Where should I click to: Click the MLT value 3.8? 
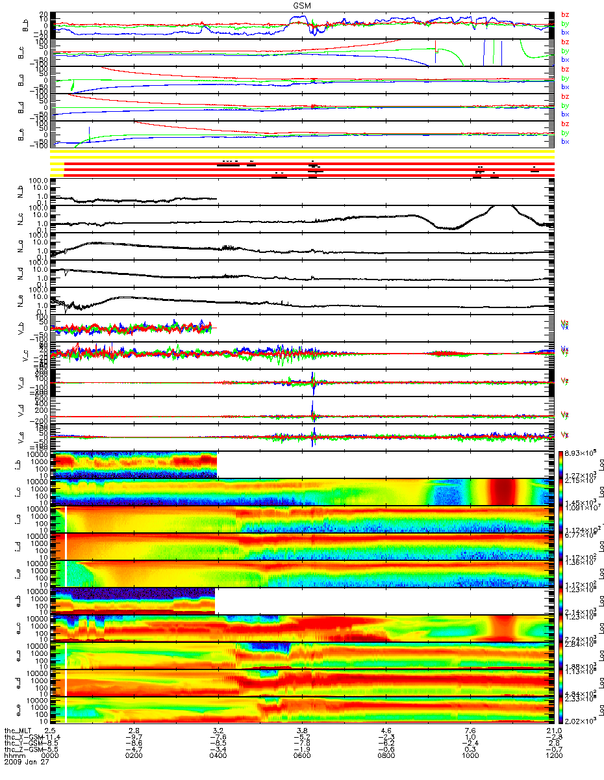[302, 730]
